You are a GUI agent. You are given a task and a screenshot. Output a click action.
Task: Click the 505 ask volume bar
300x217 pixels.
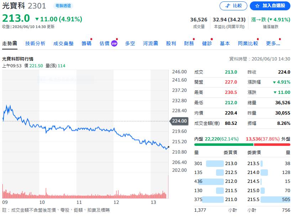tap(275, 200)
